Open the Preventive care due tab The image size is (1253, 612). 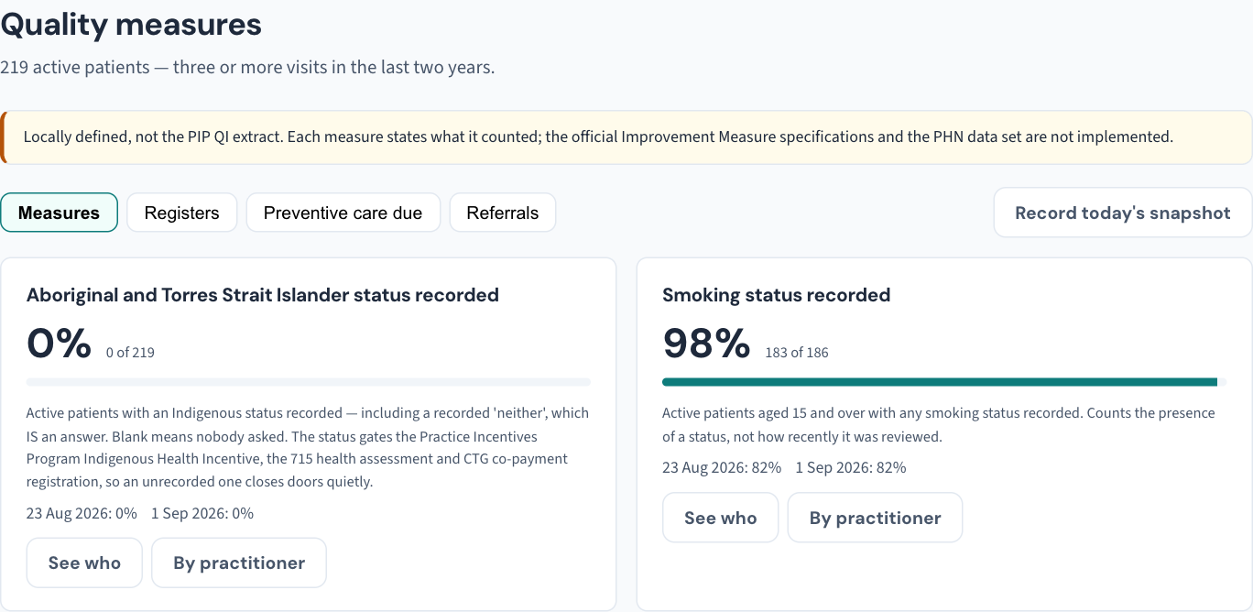[343, 213]
